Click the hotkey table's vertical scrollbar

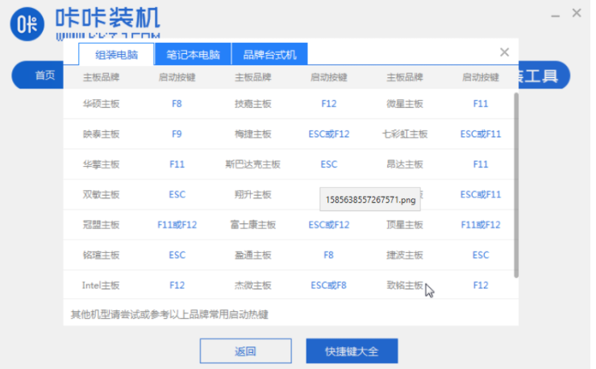515,185
